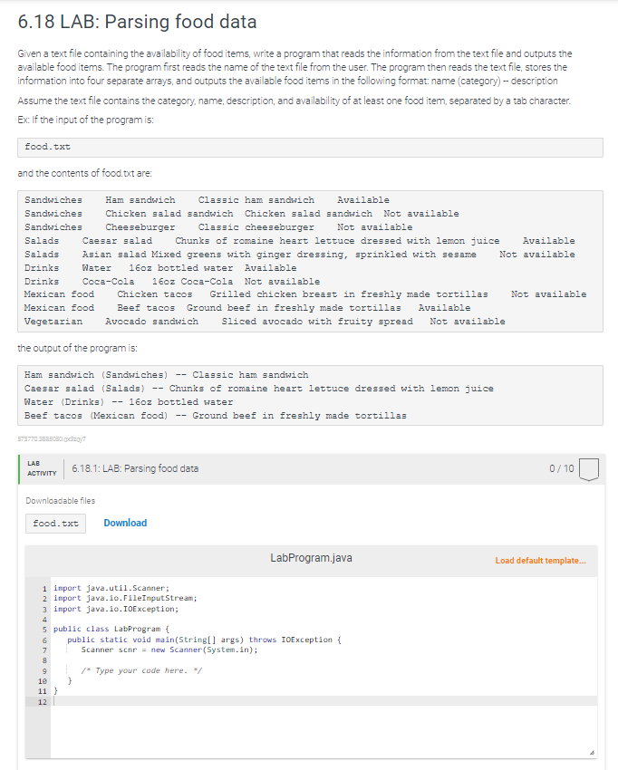Place cursor on empty line 12 of code editor

(323, 701)
